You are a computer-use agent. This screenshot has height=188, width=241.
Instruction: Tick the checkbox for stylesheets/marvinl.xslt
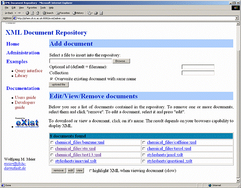pyautogui.click(x=52, y=161)
